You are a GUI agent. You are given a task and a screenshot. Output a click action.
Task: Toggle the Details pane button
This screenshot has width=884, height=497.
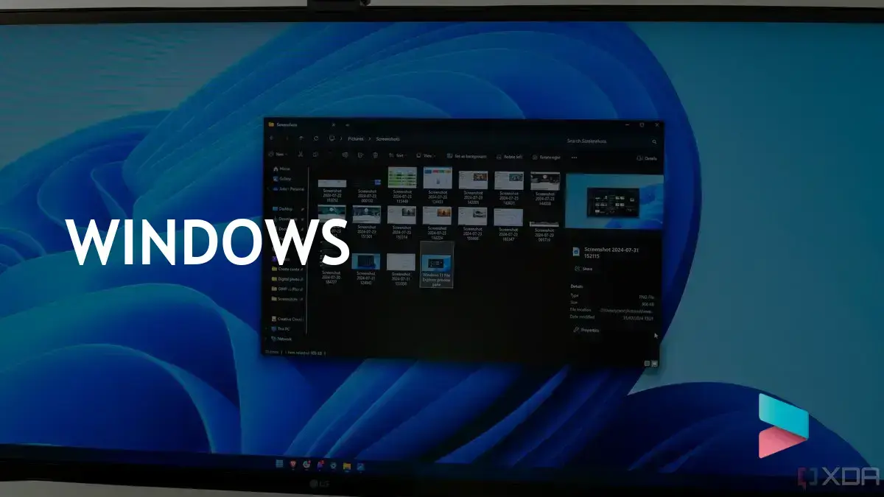point(646,158)
